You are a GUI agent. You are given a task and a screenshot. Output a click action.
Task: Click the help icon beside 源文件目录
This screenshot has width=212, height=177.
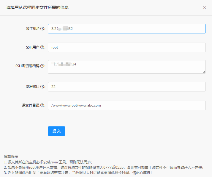click(42, 105)
